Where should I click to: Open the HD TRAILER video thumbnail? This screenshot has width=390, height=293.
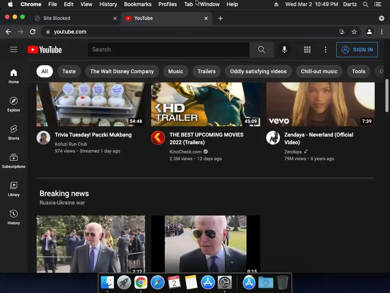click(205, 105)
